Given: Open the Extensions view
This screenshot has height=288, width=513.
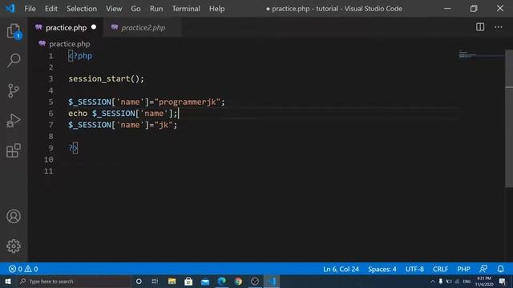Looking at the screenshot, I should 14,150.
